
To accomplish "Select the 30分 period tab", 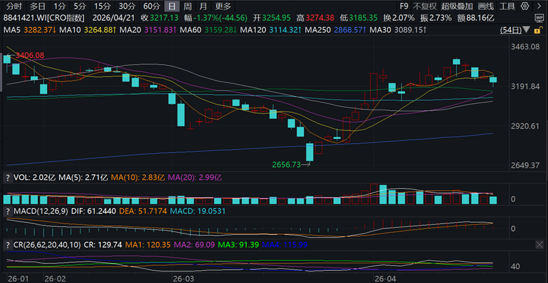I will pos(126,6).
